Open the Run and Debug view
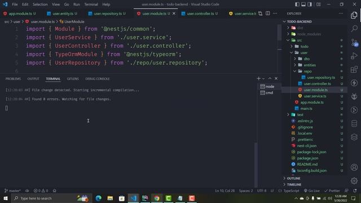Viewport: 361px width, 203px height. click(354, 56)
